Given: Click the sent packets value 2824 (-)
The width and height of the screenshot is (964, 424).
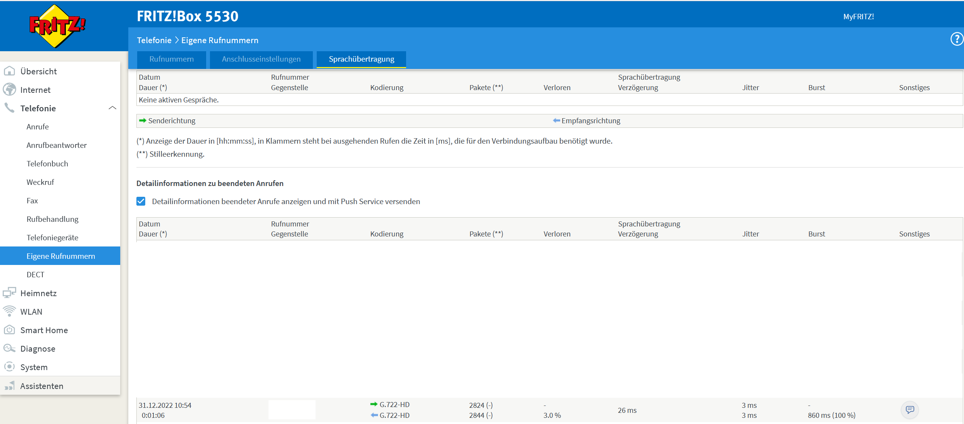Looking at the screenshot, I should tap(481, 405).
